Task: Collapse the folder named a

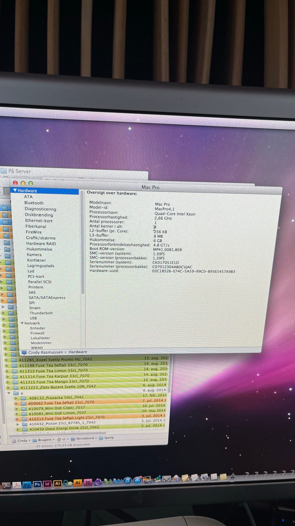Action: tap(9, 393)
